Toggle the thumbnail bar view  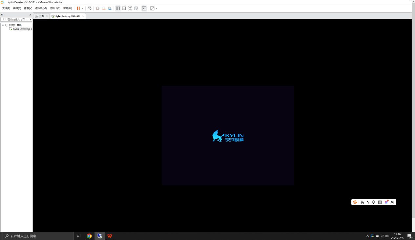[x=124, y=8]
